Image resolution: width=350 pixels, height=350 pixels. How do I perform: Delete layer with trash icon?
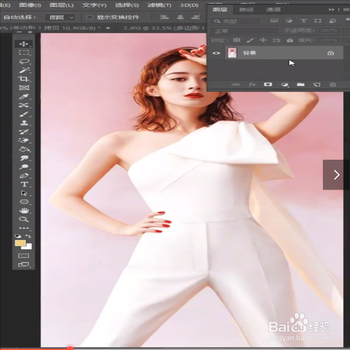333,85
